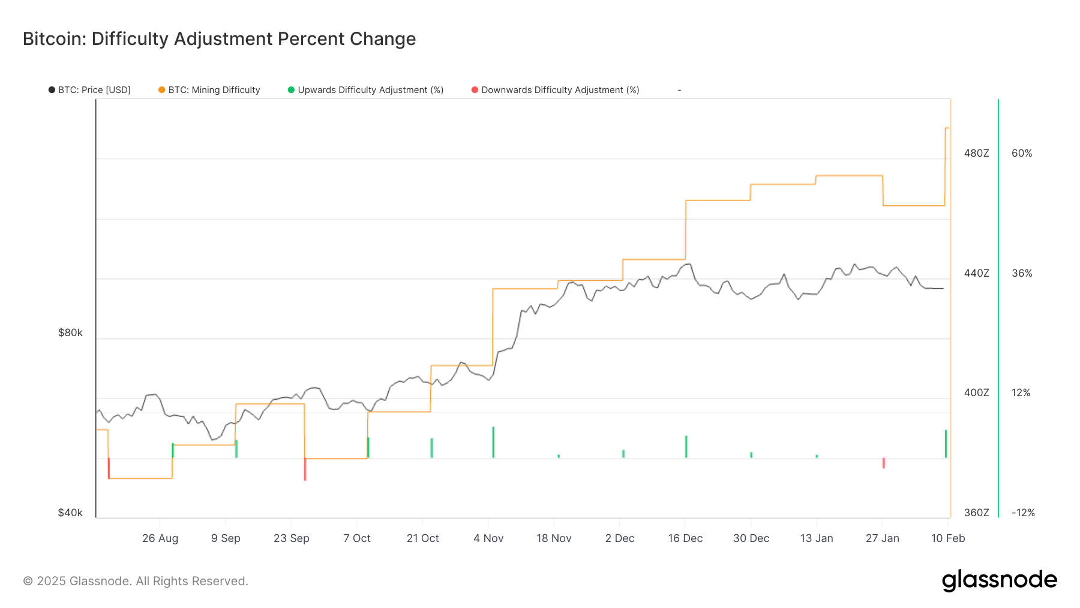Click the 480Z difficulty axis label

pos(976,153)
